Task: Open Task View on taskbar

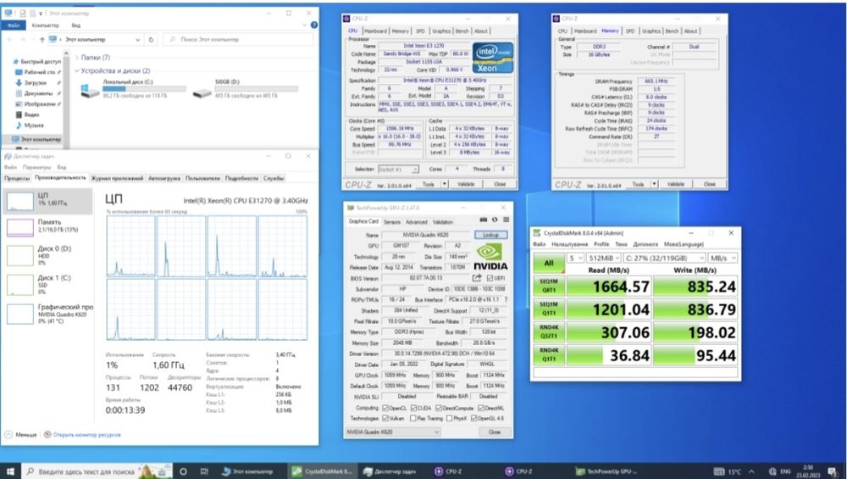Action: pyautogui.click(x=204, y=471)
